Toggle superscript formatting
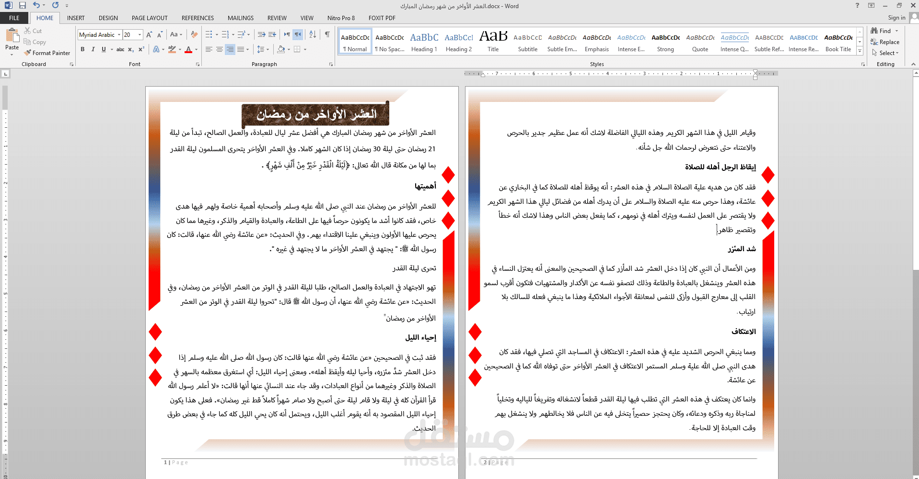The image size is (919, 479). (x=141, y=49)
